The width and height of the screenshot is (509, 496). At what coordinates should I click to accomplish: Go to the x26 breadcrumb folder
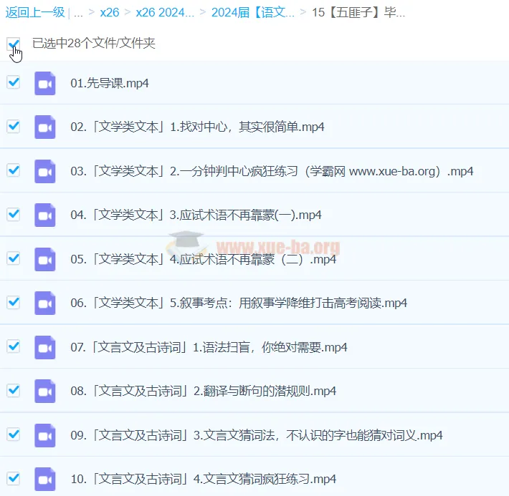click(x=110, y=12)
